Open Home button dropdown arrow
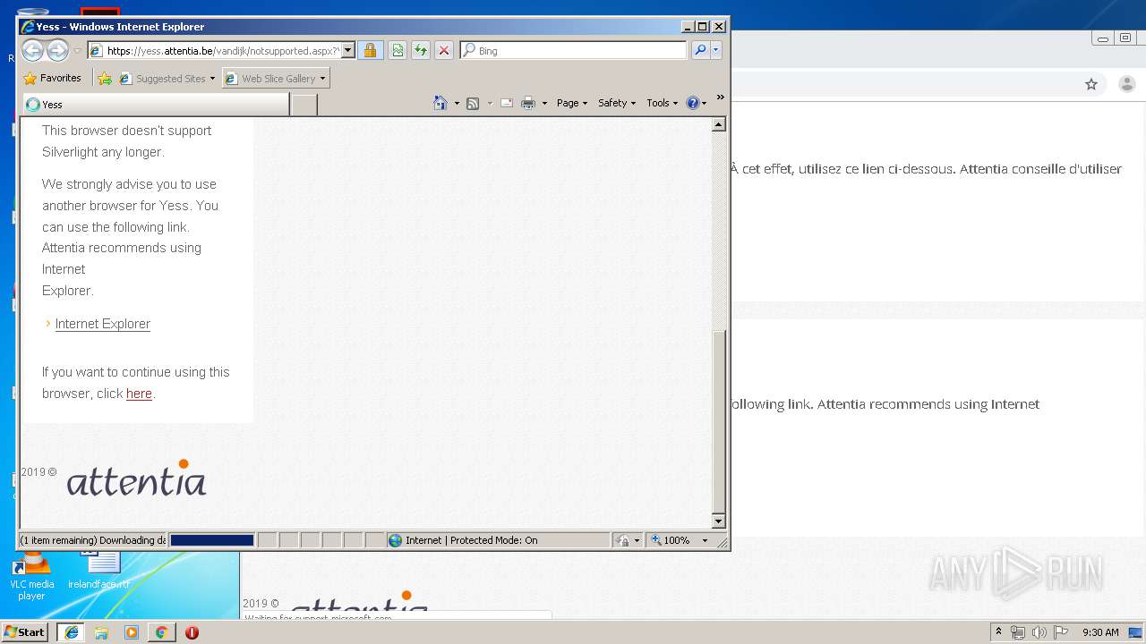The image size is (1146, 644). pyautogui.click(x=457, y=104)
